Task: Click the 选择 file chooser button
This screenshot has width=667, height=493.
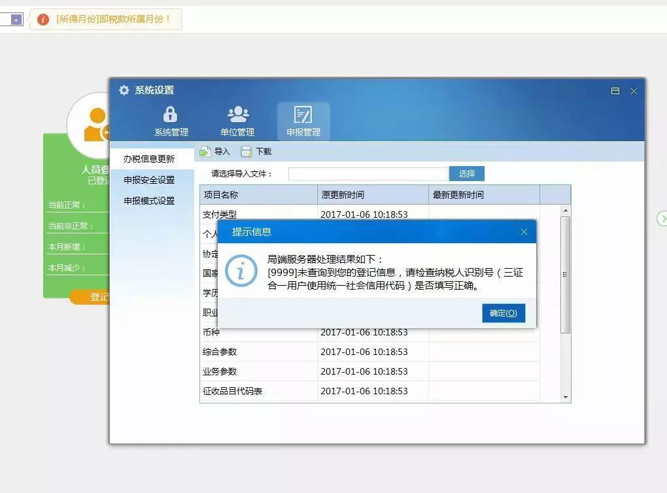Action: pos(467,173)
